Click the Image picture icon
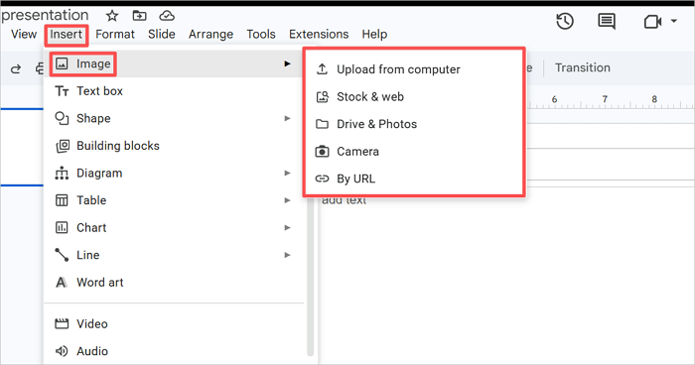695x365 pixels. (x=62, y=64)
